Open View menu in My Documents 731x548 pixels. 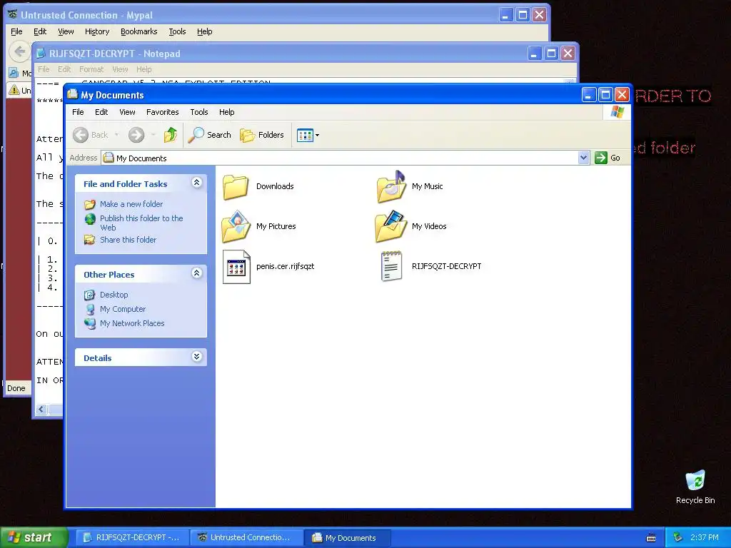127,112
